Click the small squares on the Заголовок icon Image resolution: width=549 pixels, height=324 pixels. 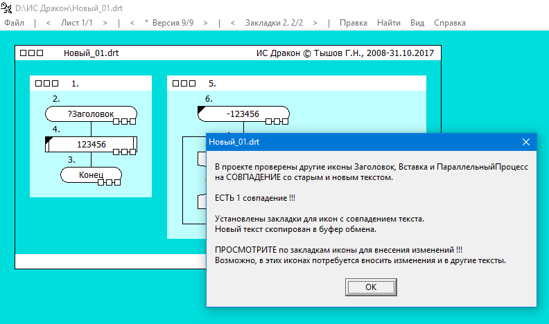point(124,122)
